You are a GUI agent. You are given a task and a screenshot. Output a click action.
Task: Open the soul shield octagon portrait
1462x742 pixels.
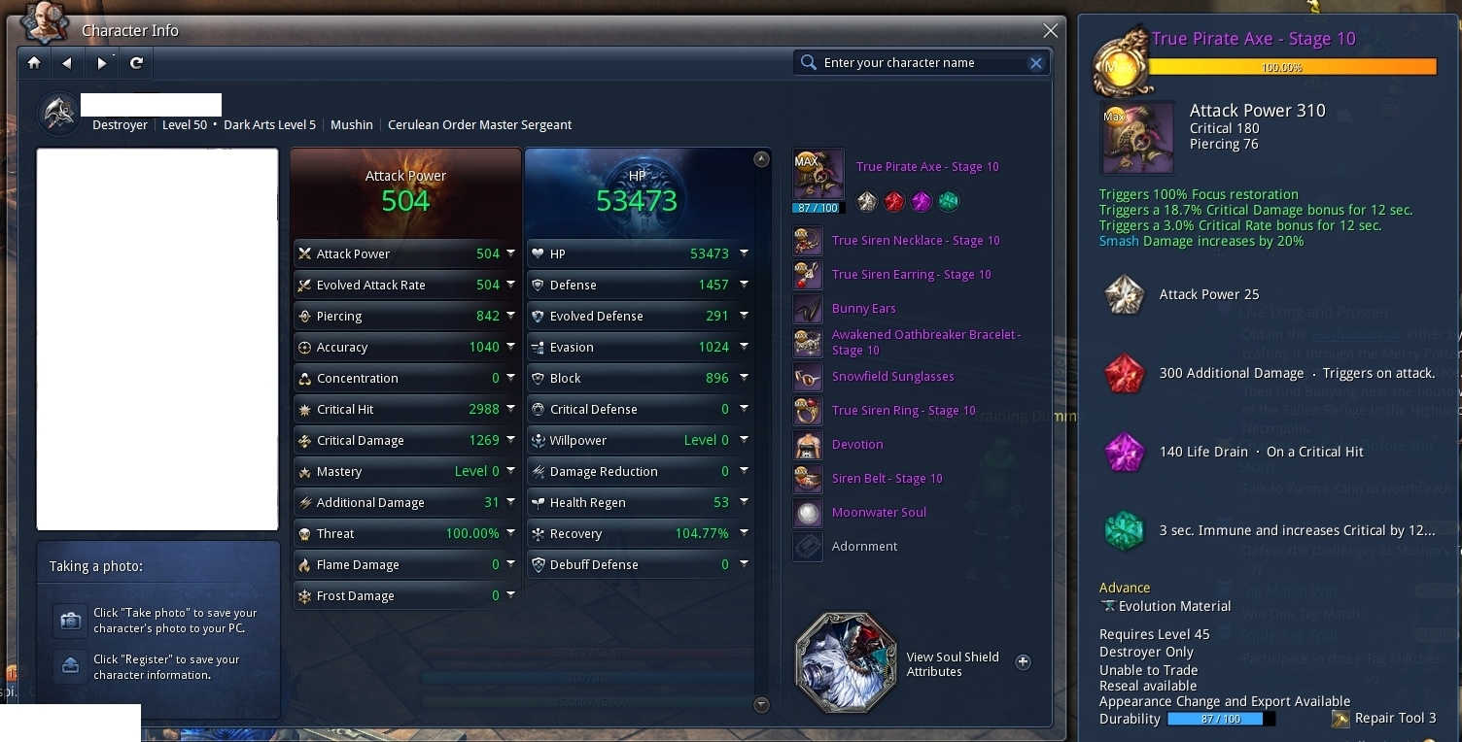point(846,662)
